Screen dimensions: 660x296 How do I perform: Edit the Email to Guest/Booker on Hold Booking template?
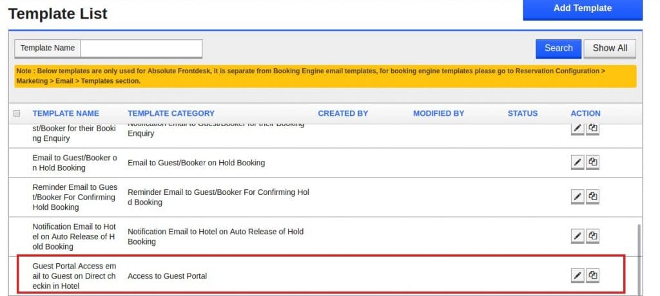pyautogui.click(x=577, y=162)
